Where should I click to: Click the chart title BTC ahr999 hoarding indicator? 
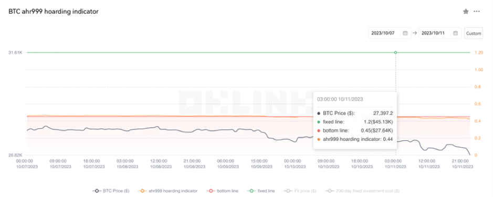(53, 12)
